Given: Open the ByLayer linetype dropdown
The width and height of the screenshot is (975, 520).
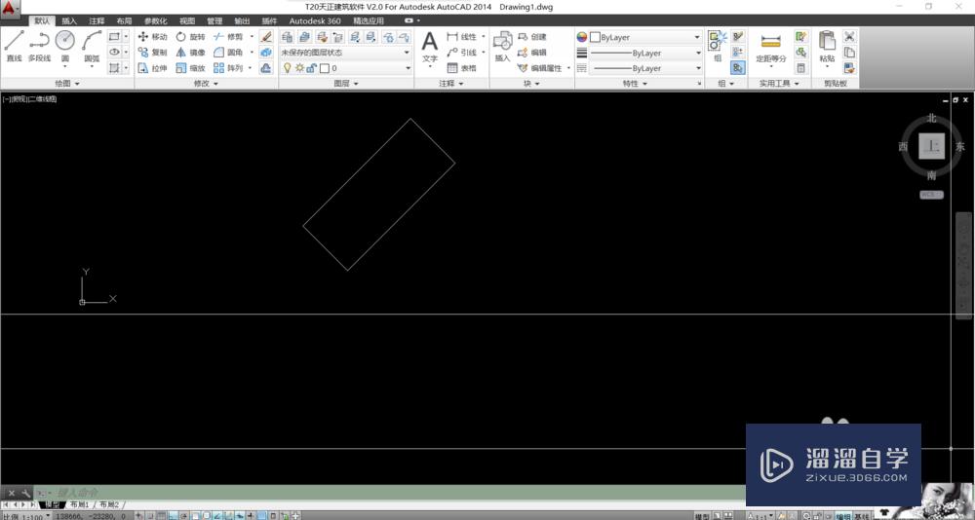Looking at the screenshot, I should coord(645,68).
